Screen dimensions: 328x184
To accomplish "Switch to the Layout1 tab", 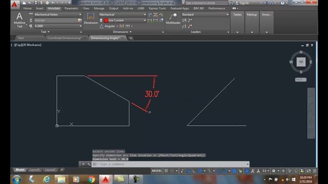I will point(34,170).
